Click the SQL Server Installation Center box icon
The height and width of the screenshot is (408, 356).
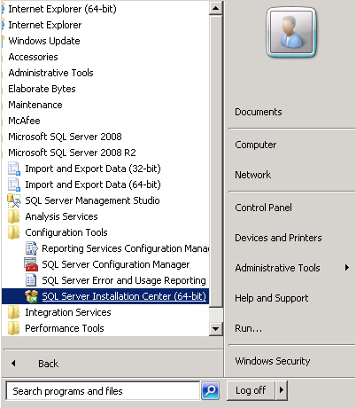pos(31,296)
